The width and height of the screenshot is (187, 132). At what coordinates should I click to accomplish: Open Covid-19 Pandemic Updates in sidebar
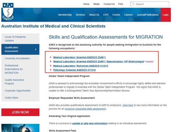[x=20, y=39]
